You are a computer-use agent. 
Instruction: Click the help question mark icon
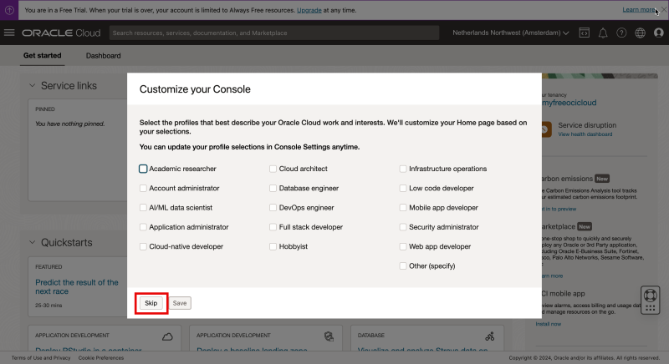pyautogui.click(x=621, y=33)
